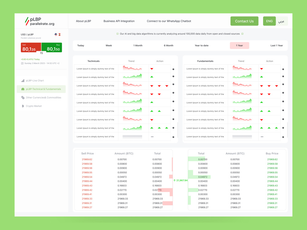Select the 1 Year range tab
Image resolution: width=307 pixels, height=230 pixels.
pos(239,46)
